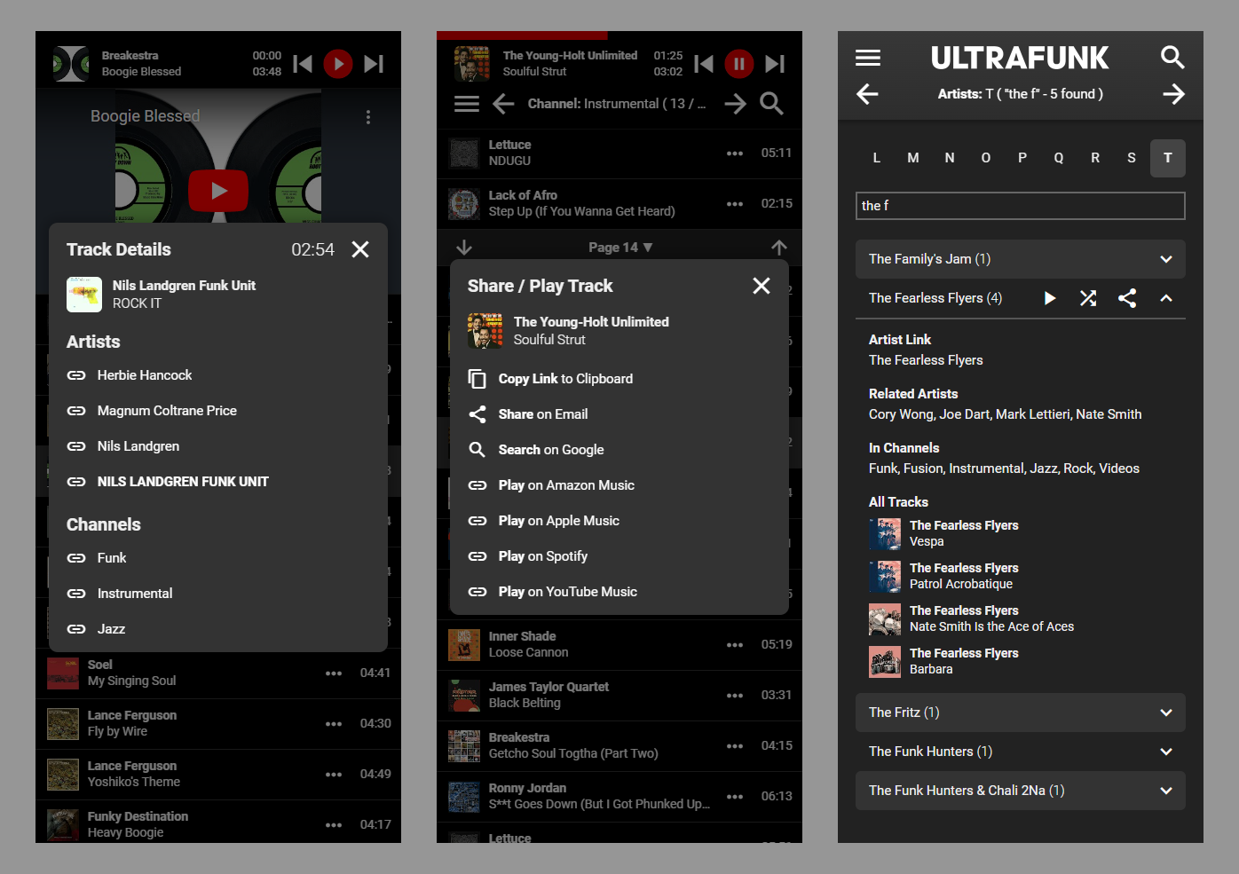Open the search icon beside ULTRAFUNK title
This screenshot has width=1239, height=874.
point(1173,58)
